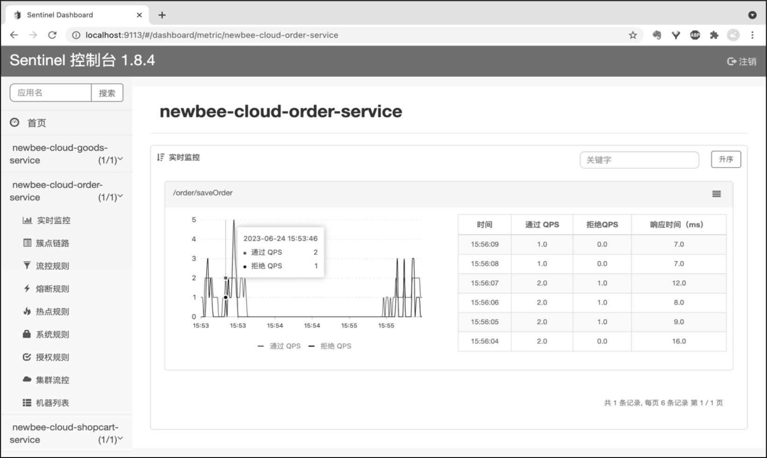Screen dimensions: 767x458
Task: Click the 15:56:09 time cell
Action: click(x=485, y=244)
